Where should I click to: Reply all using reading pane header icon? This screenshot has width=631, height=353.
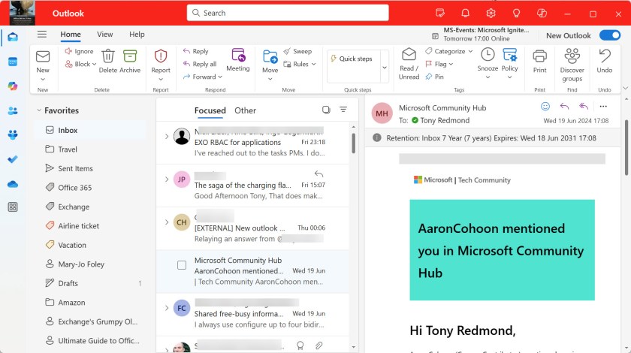[584, 106]
